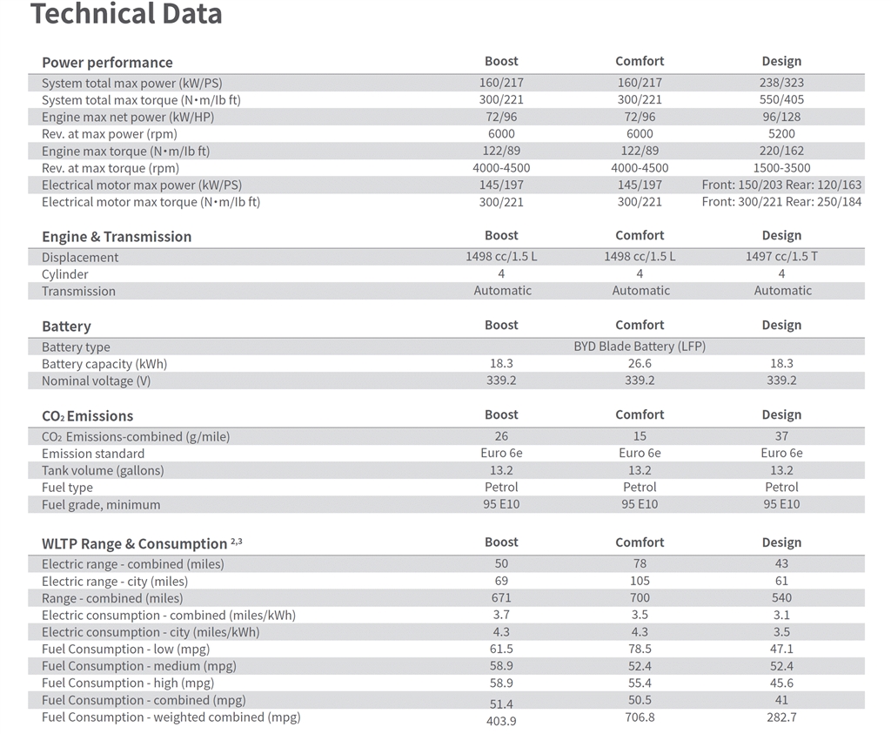Select the Electric range - city Comfort value 105
This screenshot has height=734, width=891.
(x=640, y=581)
